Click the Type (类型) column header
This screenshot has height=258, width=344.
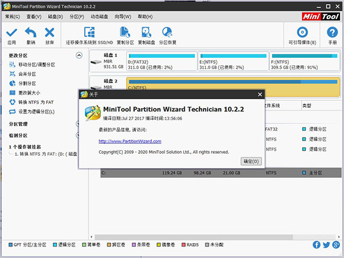point(307,105)
